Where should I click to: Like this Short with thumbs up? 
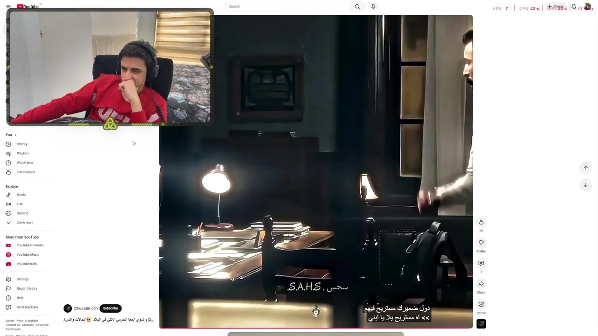(x=481, y=222)
